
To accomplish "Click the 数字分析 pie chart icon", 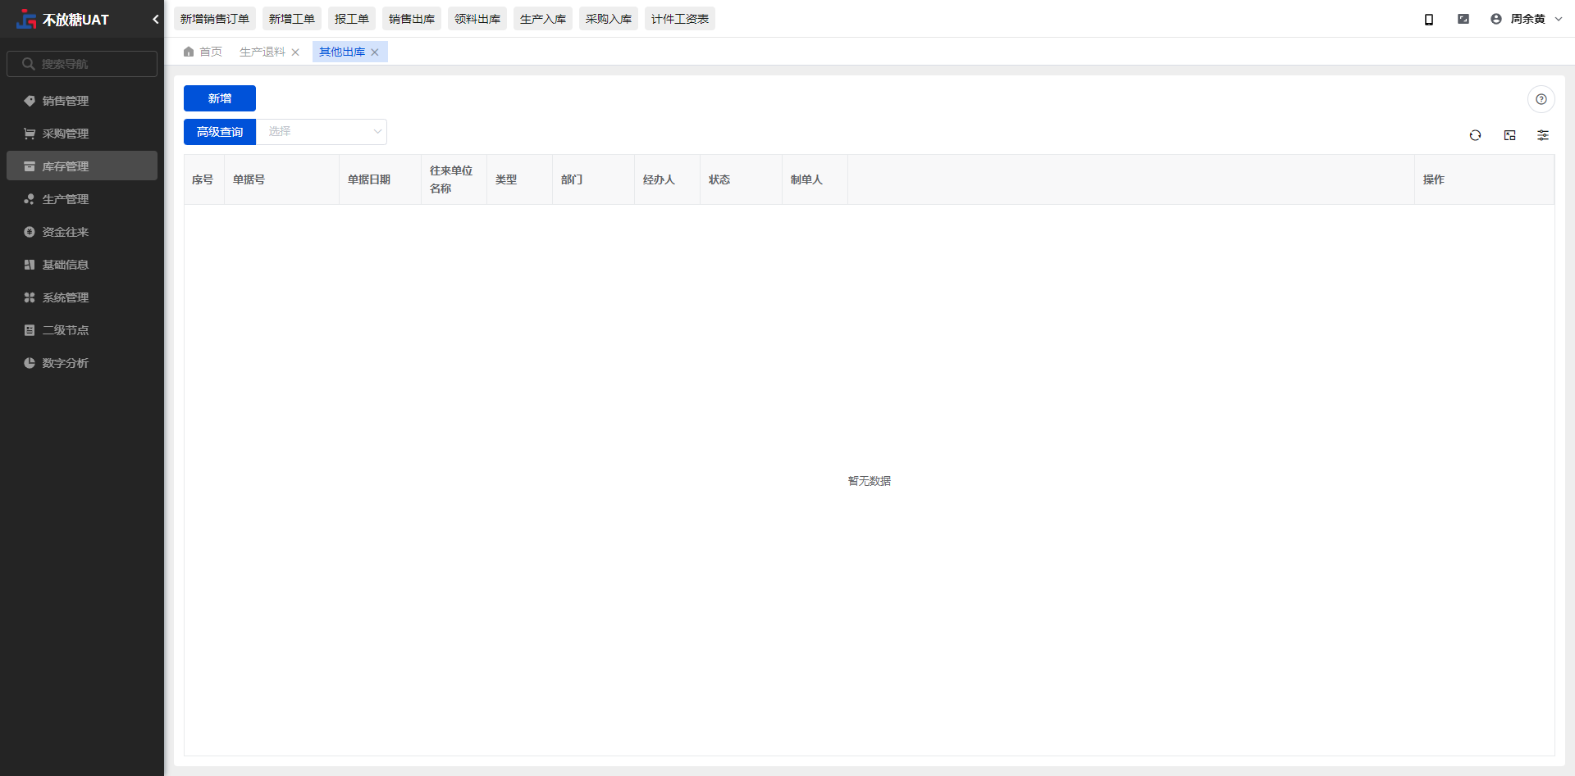I will (x=30, y=363).
